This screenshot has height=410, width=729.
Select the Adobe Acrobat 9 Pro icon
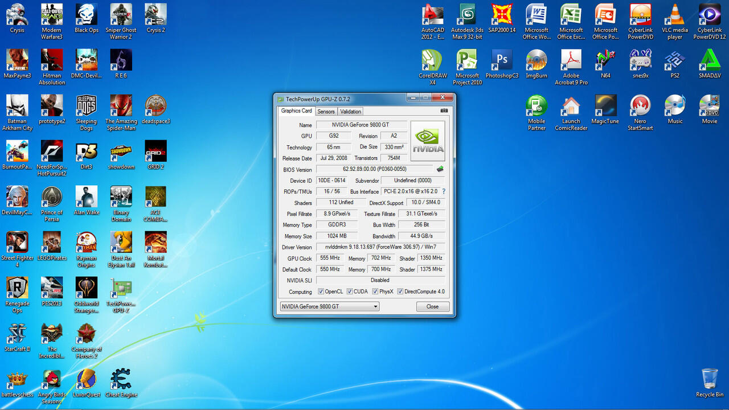tap(571, 67)
